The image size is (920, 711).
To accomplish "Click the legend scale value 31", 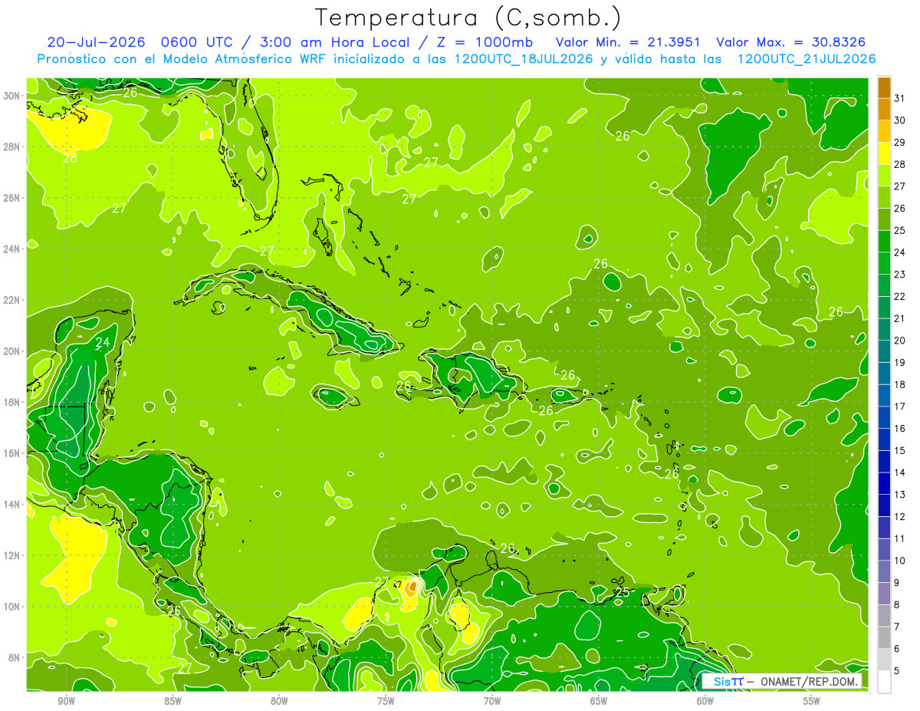I will [900, 98].
